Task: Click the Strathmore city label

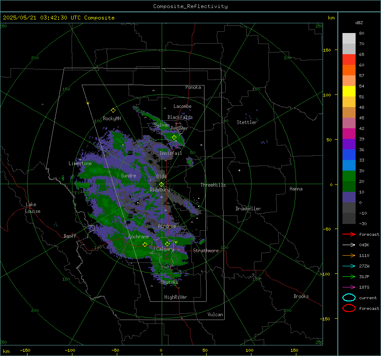Action: click(x=206, y=251)
